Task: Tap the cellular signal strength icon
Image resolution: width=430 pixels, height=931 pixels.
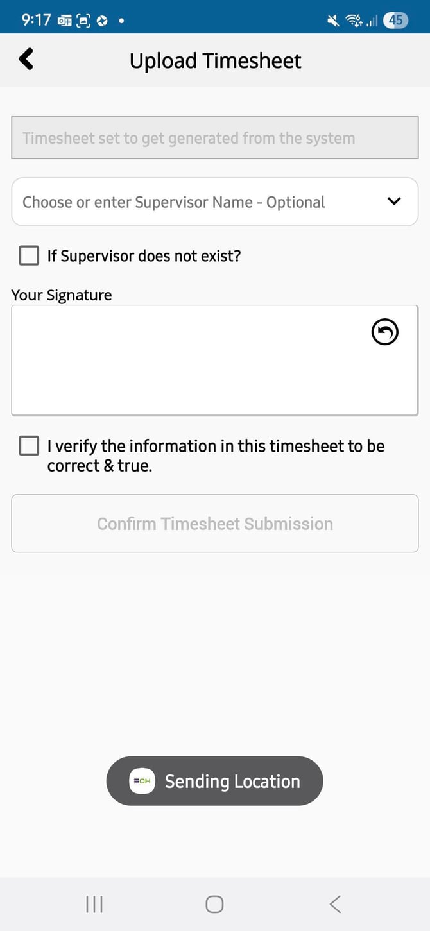Action: [x=372, y=21]
